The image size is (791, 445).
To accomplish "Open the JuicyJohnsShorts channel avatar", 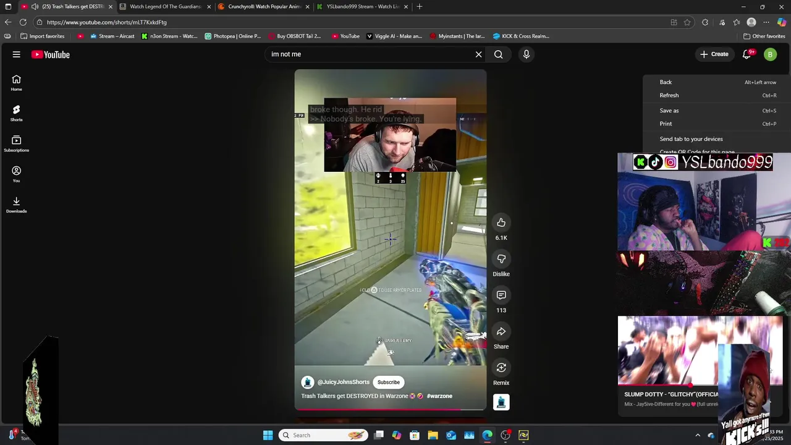I will click(308, 382).
